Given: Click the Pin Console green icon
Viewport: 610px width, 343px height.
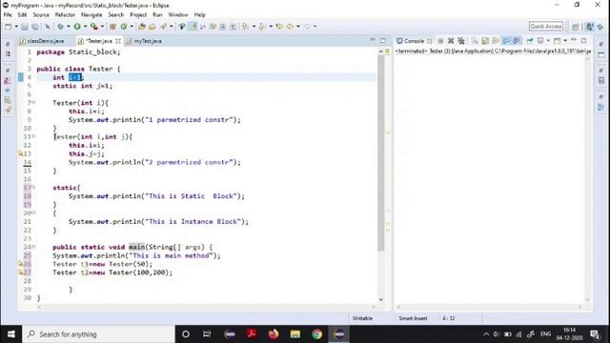Looking at the screenshot, I should click(530, 41).
